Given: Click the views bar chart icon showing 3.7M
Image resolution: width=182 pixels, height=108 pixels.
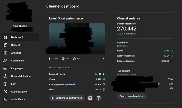Looking at the screenshot, I should [x=50, y=59].
